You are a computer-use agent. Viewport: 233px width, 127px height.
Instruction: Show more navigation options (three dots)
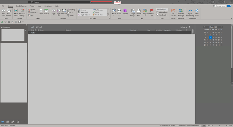pos(23,122)
